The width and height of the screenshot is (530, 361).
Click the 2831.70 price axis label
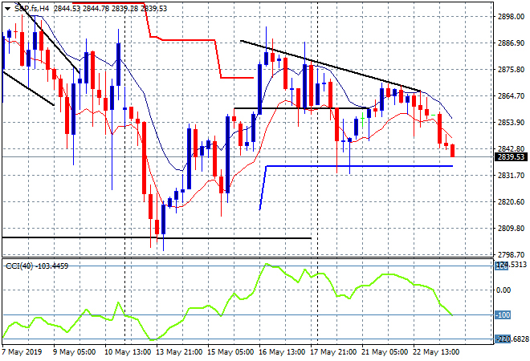(511, 175)
